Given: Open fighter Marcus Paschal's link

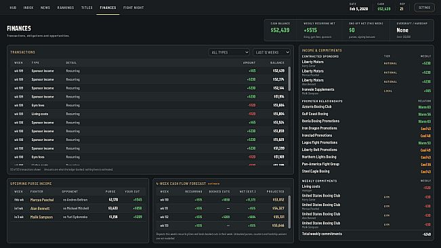Looking at the screenshot, I should (x=42, y=200).
